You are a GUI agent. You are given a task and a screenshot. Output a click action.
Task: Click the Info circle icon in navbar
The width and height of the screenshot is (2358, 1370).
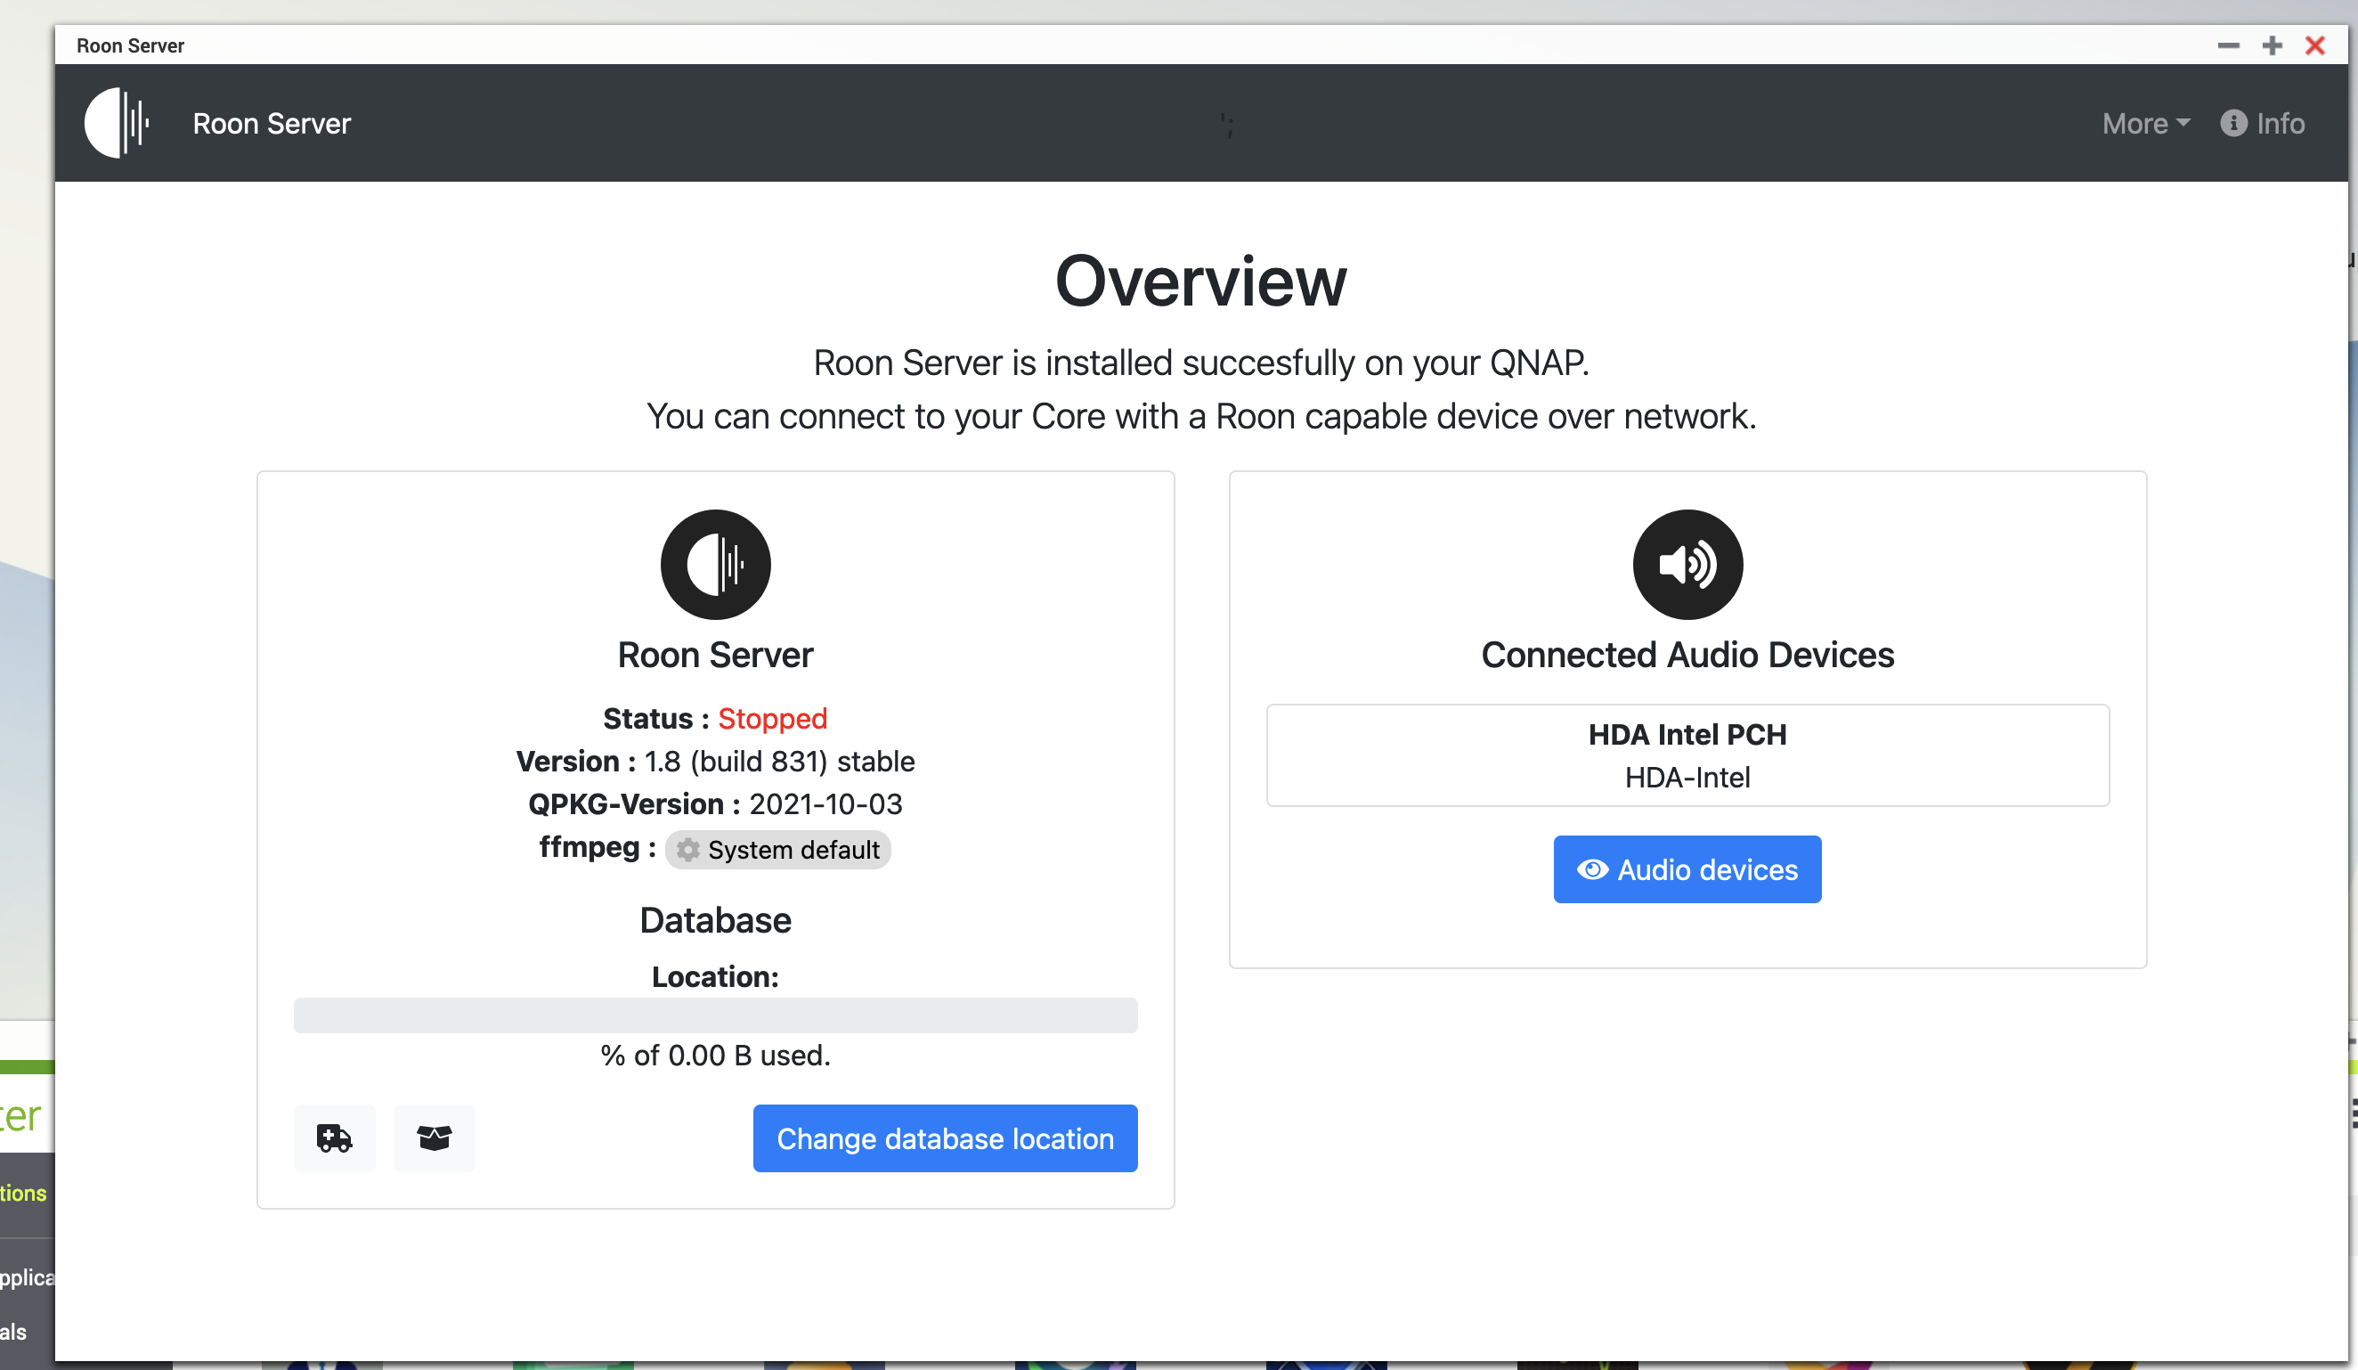point(2232,123)
